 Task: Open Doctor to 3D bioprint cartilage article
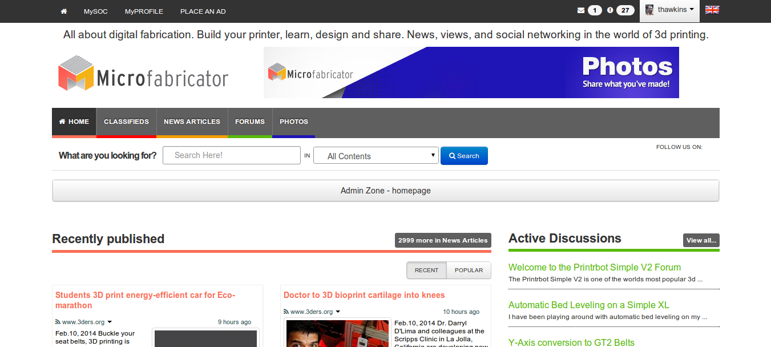point(364,295)
